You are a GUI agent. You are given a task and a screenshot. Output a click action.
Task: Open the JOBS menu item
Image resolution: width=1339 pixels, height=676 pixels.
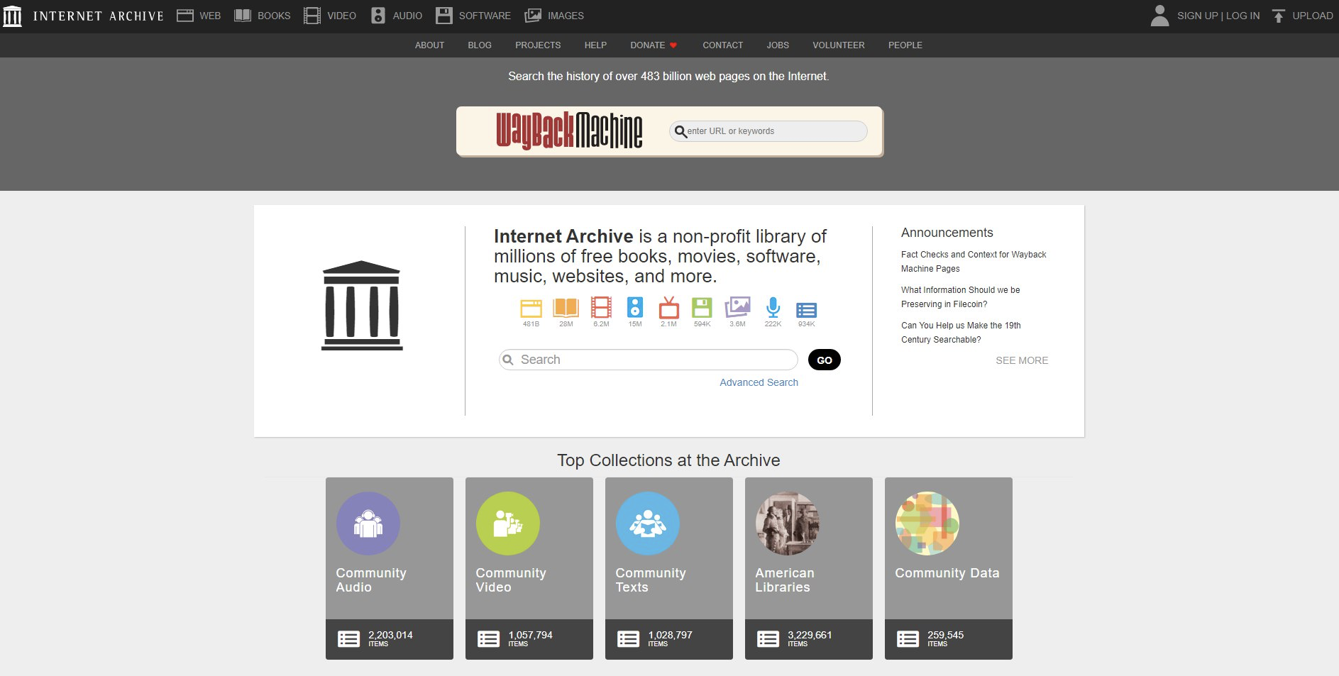(x=778, y=45)
